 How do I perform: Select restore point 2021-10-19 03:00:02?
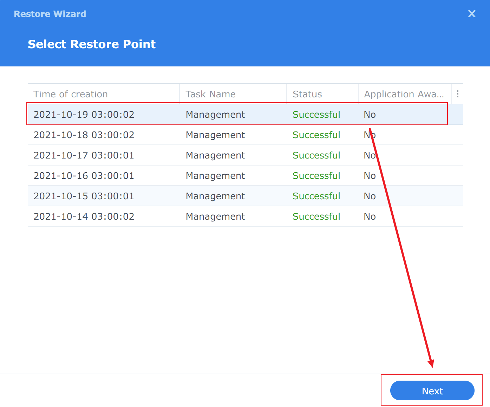[x=84, y=115]
